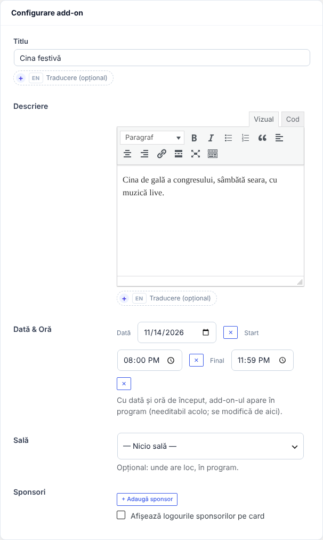Click the Sală label
Viewport: 323px width, 540px height.
point(21,440)
